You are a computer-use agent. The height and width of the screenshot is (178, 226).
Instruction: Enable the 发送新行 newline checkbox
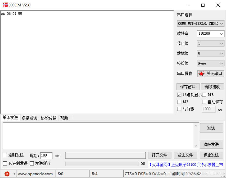32,163
